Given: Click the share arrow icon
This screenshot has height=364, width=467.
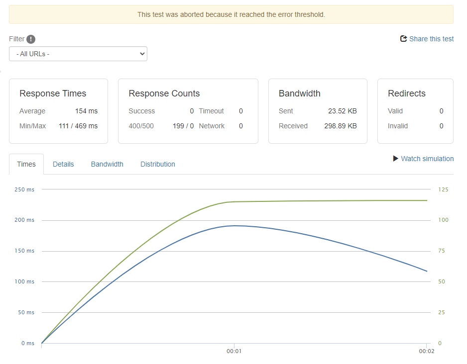Looking at the screenshot, I should [x=404, y=39].
